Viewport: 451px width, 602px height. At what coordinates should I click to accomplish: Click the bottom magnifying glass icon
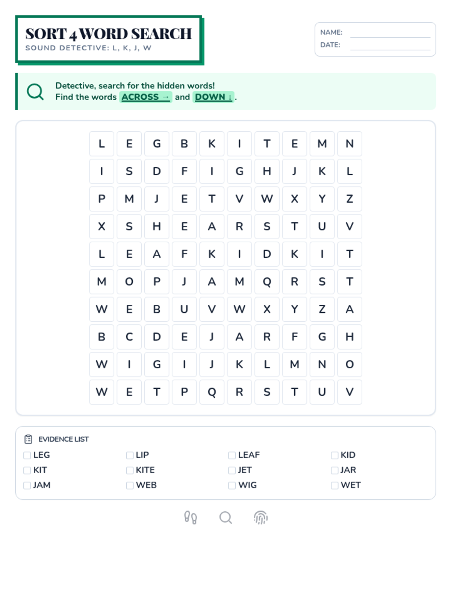[x=225, y=518]
